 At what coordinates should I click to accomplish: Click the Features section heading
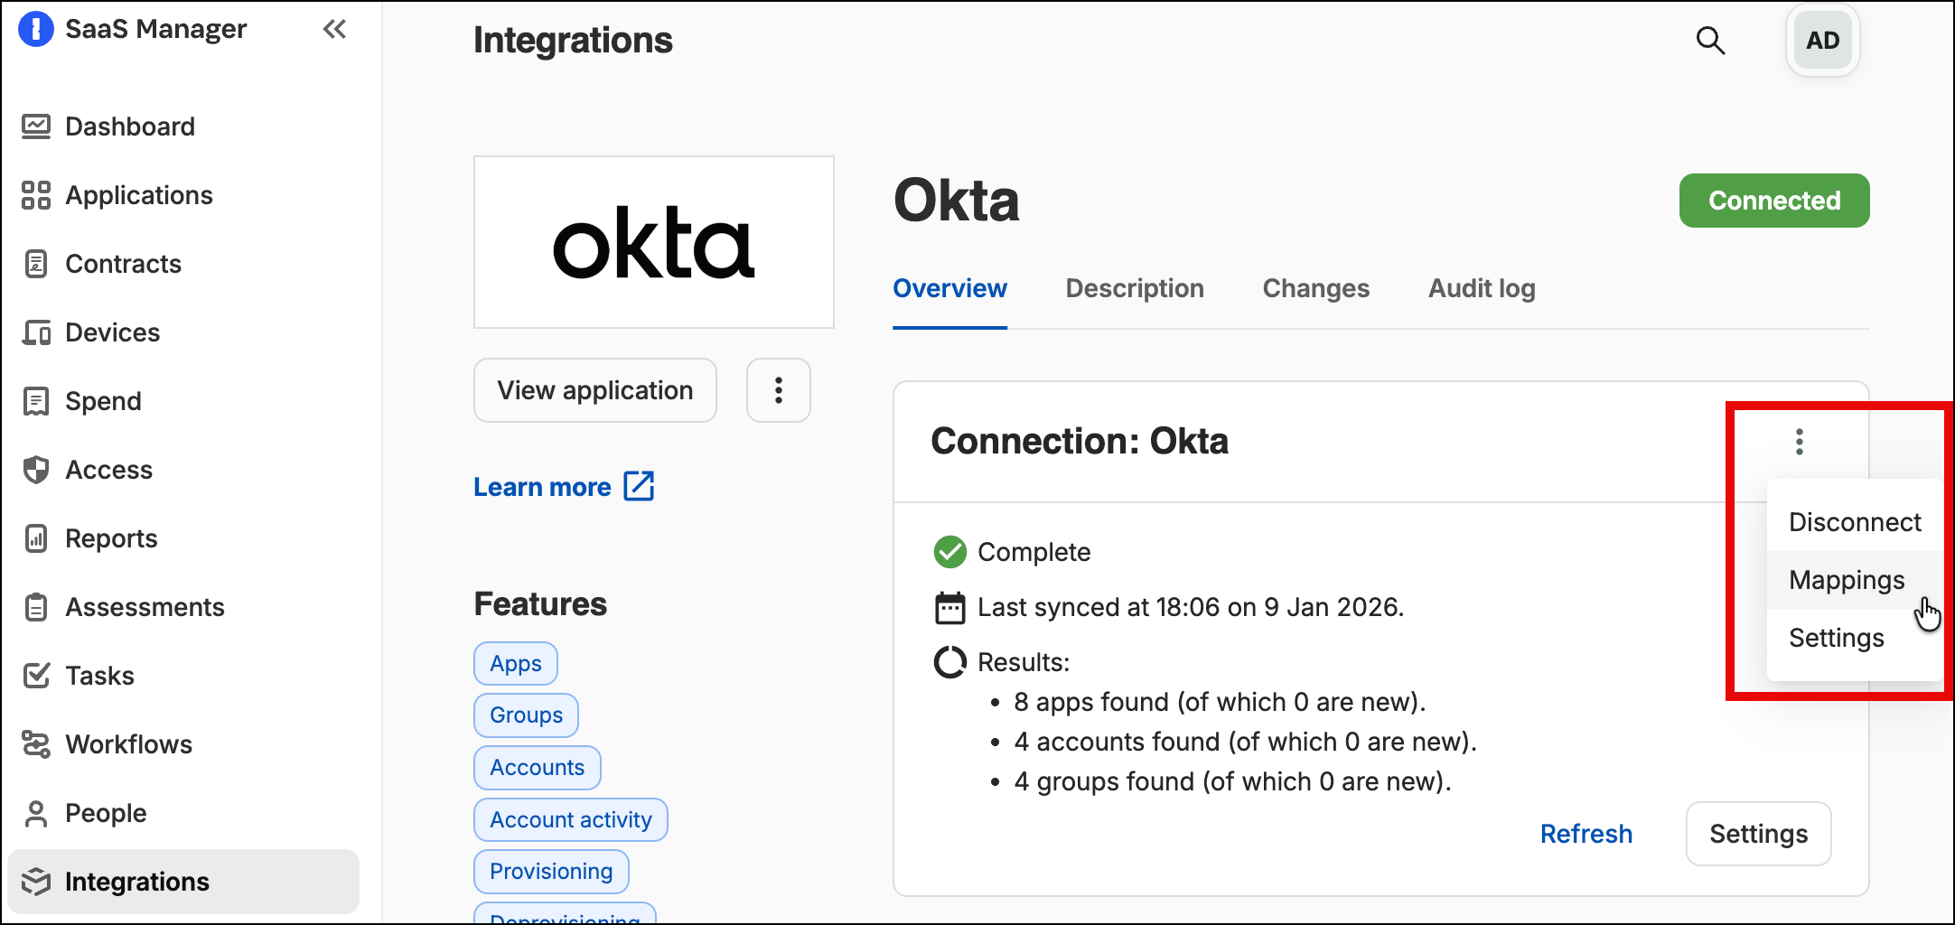(x=540, y=604)
